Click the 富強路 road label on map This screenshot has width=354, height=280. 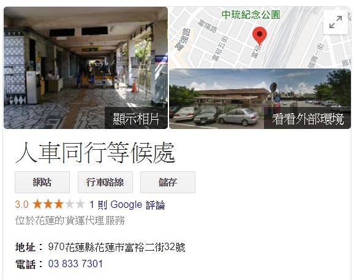click(x=183, y=40)
